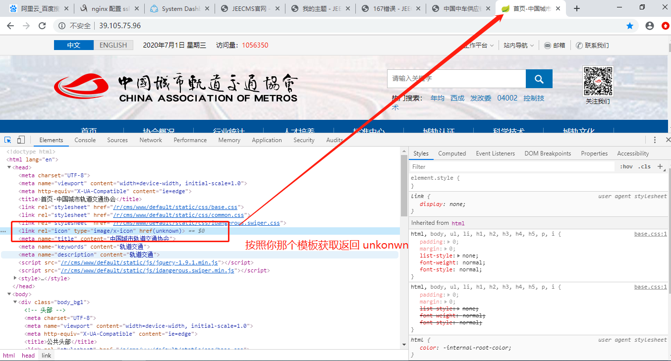Click the browser forward arrow
This screenshot has width=671, height=361.
(x=26, y=26)
